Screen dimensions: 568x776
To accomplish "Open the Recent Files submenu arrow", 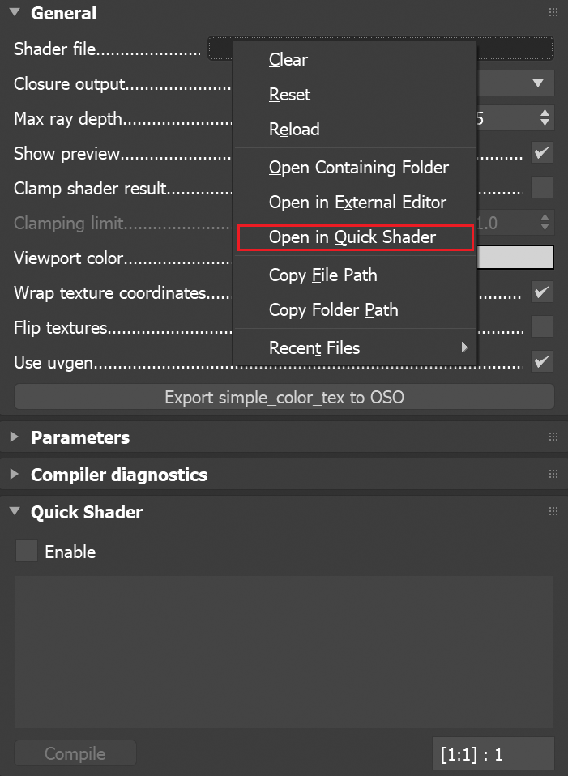I will tap(466, 347).
